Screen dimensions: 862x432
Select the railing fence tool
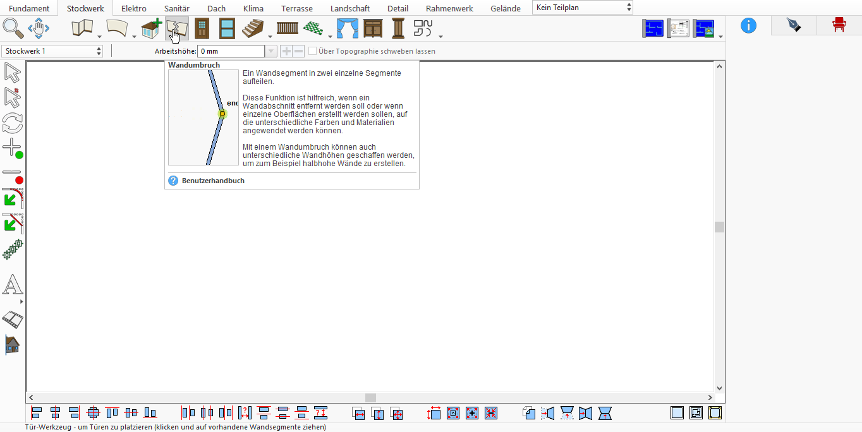click(x=288, y=28)
